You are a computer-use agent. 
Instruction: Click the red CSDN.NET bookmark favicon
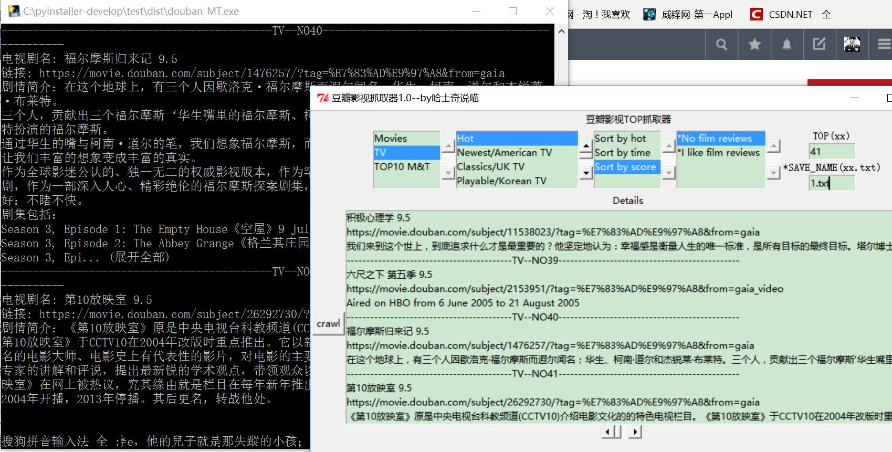coord(757,15)
